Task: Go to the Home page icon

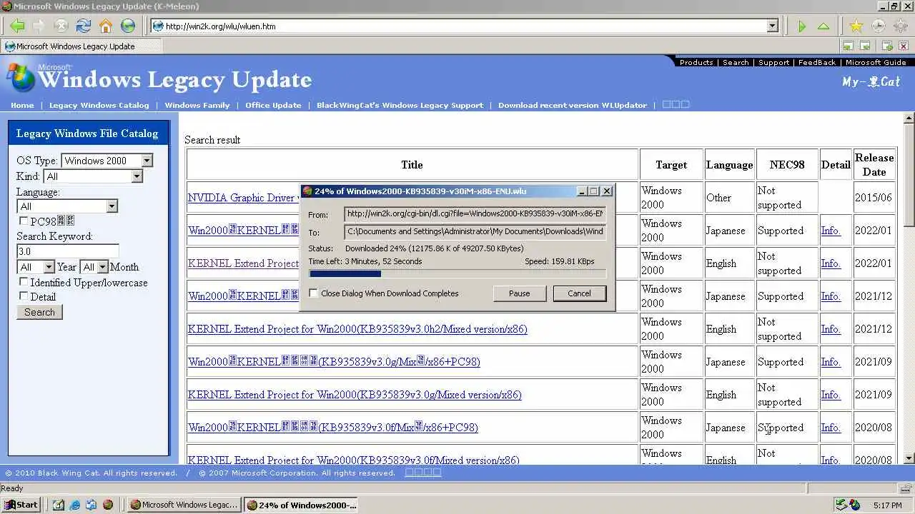Action: click(106, 26)
